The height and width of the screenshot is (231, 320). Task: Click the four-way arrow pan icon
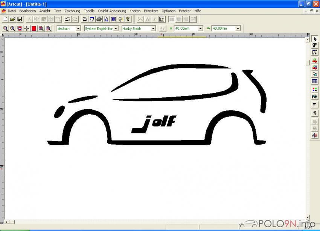(27, 29)
